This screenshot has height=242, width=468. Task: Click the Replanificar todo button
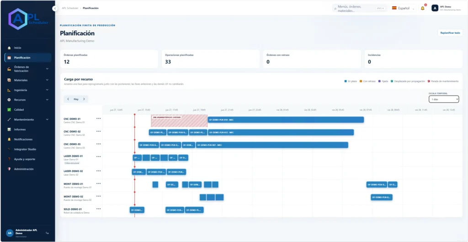tap(450, 33)
